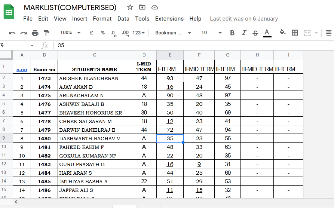Toggle strikethrough formatting
Viewport: 334px width, 208px height.
coord(255,33)
